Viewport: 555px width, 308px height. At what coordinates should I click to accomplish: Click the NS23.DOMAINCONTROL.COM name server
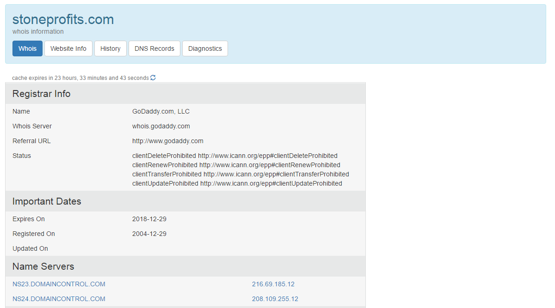[59, 284]
